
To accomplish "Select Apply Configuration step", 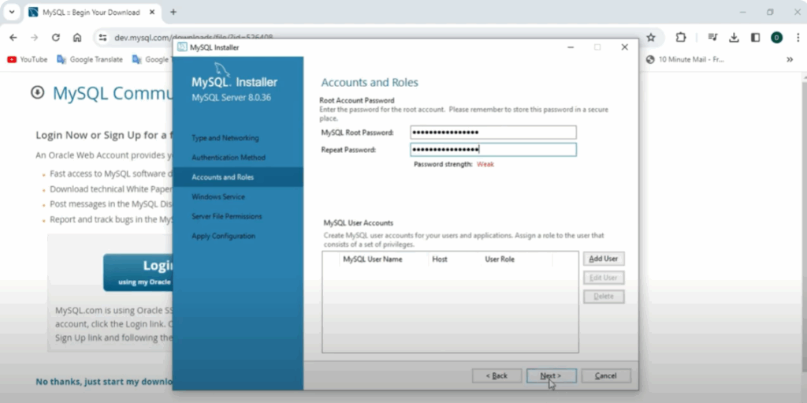I will (x=223, y=236).
